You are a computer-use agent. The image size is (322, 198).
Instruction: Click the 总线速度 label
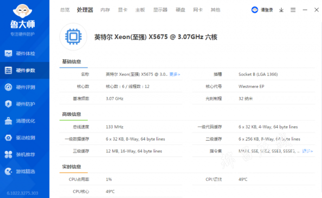click(x=81, y=127)
